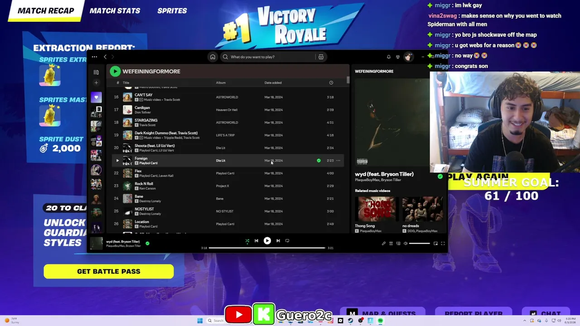Toggle saved checkmark in now-playing bar
580x326 pixels.
click(x=147, y=243)
